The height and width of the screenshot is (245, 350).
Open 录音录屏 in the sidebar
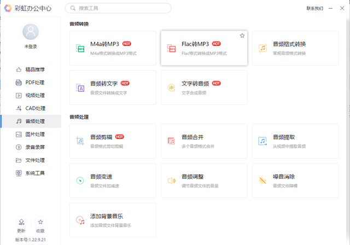[31, 147]
